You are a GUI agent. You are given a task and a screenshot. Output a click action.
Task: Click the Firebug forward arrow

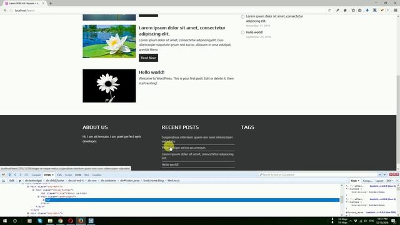click(x=20, y=175)
